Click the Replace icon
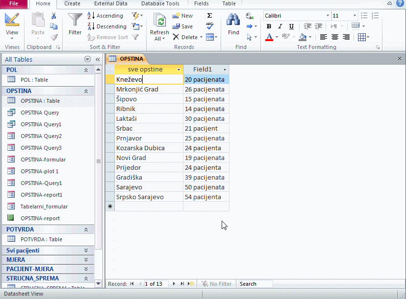The height and width of the screenshot is (299, 406). 250,16
